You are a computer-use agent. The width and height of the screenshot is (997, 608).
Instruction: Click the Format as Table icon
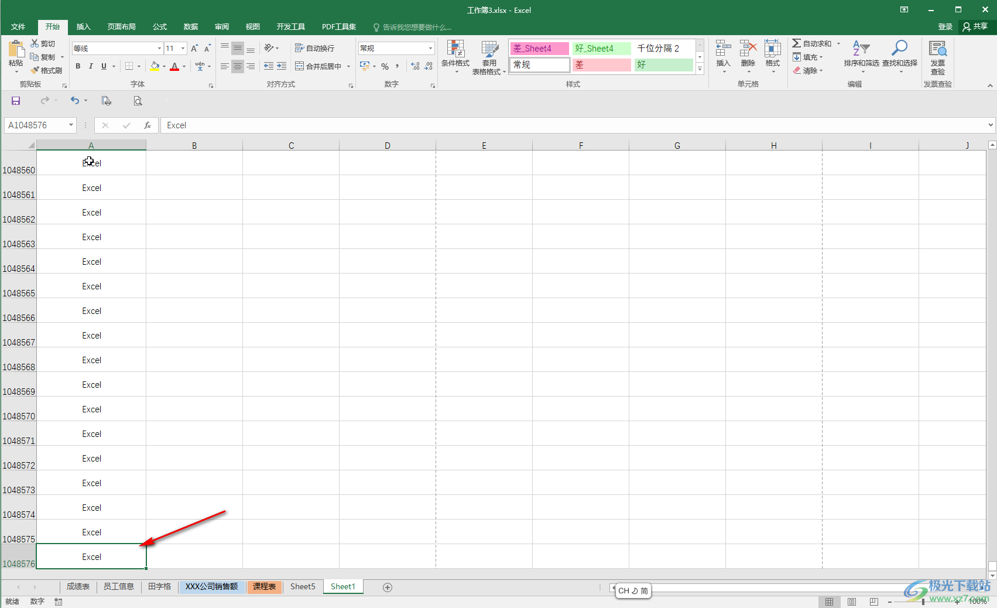coord(489,49)
